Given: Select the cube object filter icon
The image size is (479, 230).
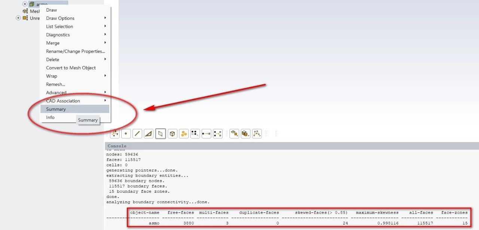Looking at the screenshot, I should pos(172,133).
